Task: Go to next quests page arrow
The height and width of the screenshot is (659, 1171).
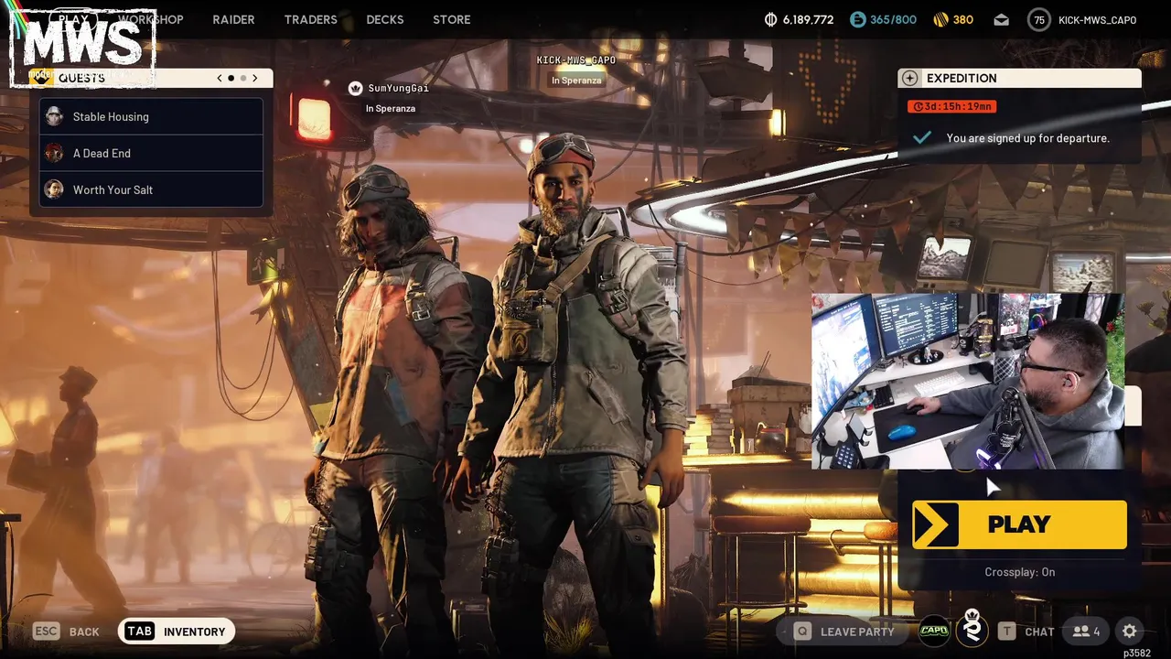Action: (x=255, y=78)
